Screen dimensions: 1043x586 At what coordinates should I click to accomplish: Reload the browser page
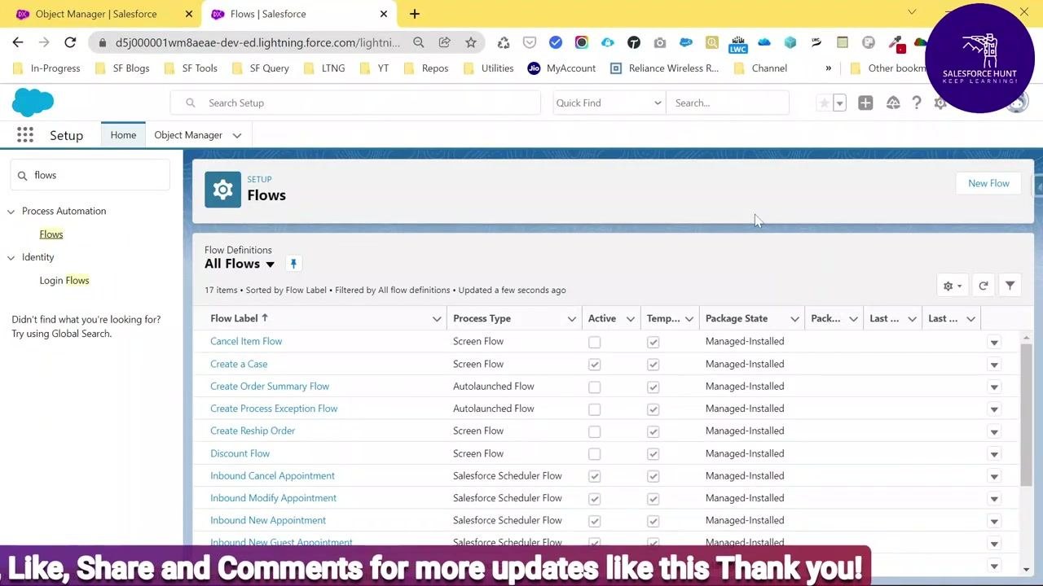(70, 42)
